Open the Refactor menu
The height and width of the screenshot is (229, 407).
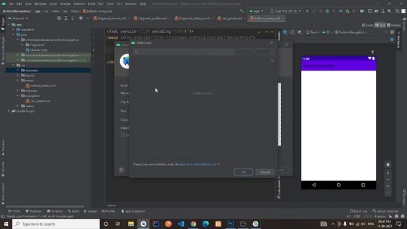tap(79, 4)
